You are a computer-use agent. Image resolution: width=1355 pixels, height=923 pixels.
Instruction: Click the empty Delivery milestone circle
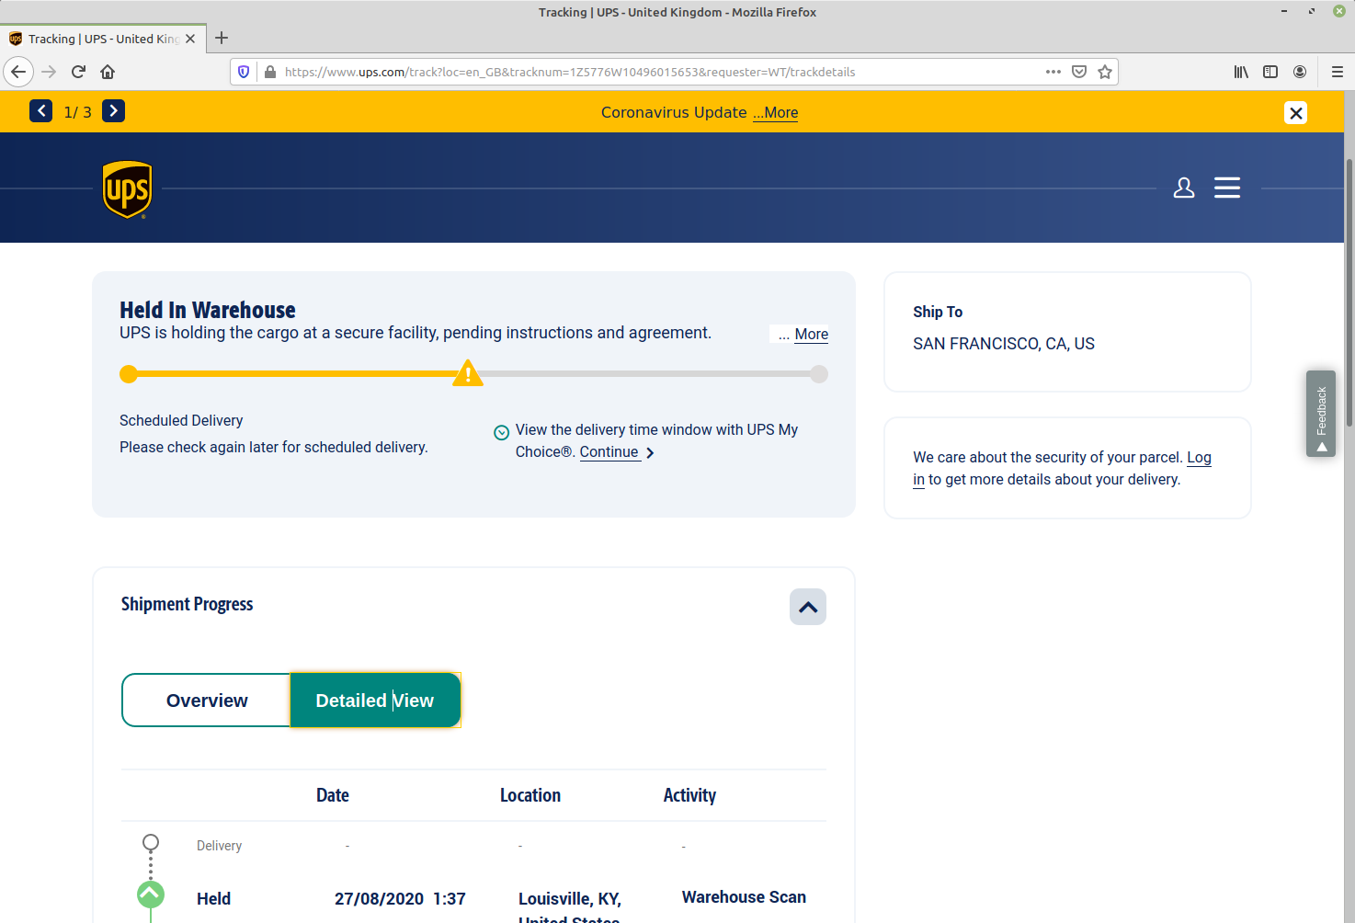(x=151, y=843)
